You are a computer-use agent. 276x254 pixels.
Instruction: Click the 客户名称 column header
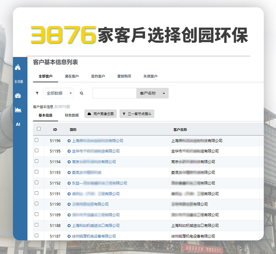coord(180,130)
